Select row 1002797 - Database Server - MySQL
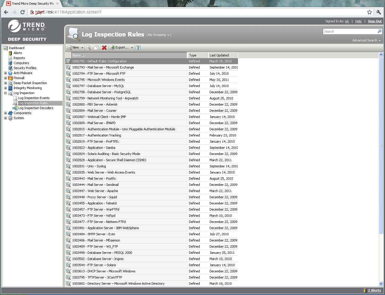 point(152,86)
